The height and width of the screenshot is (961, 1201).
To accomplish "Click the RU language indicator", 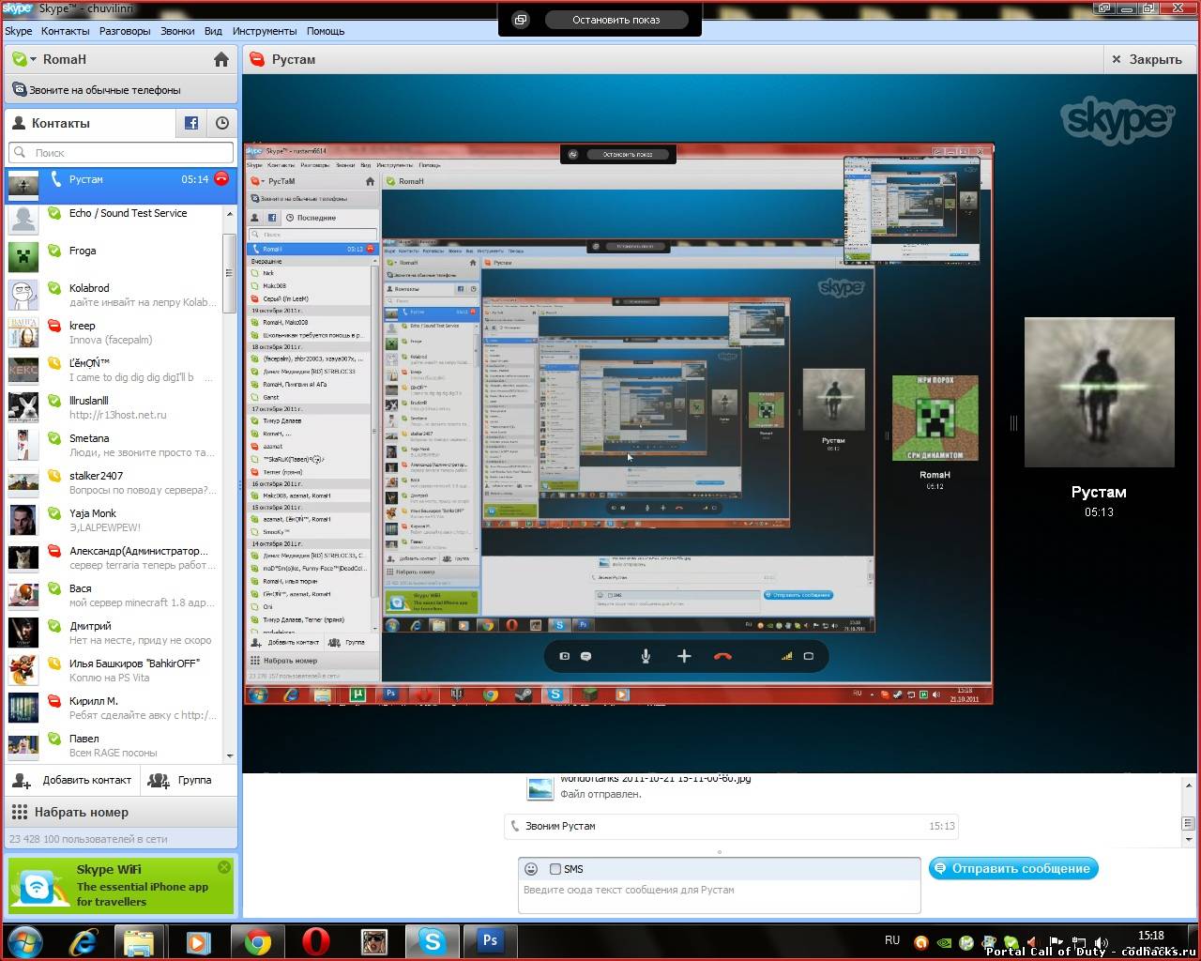I will point(892,939).
